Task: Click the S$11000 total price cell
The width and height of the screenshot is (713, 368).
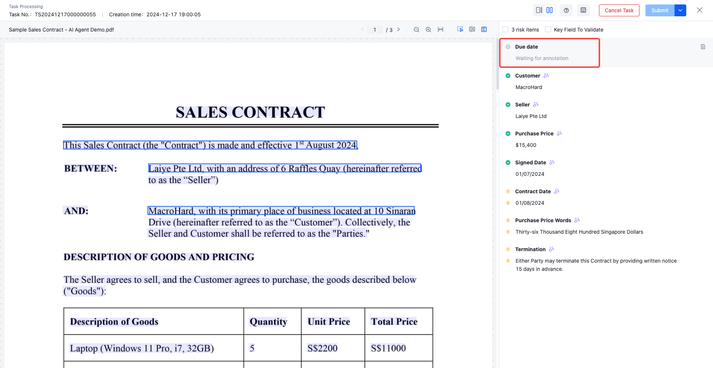Action: click(x=399, y=348)
